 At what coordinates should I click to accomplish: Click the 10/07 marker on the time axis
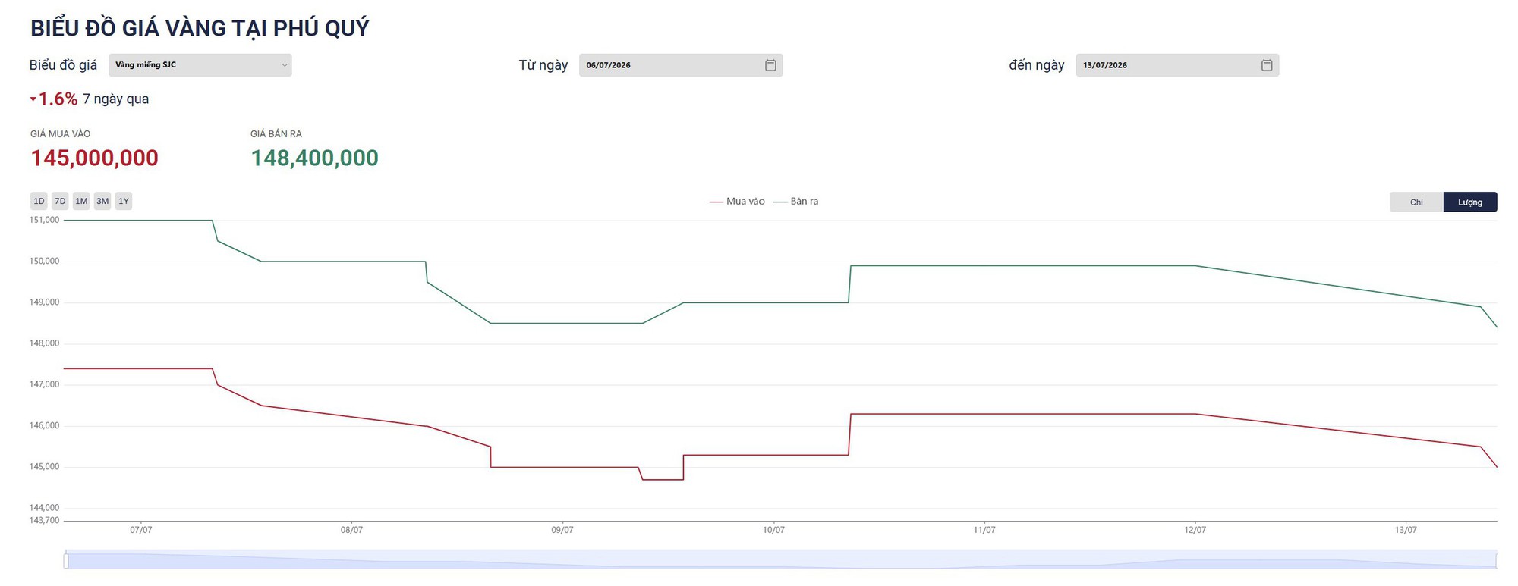773,530
